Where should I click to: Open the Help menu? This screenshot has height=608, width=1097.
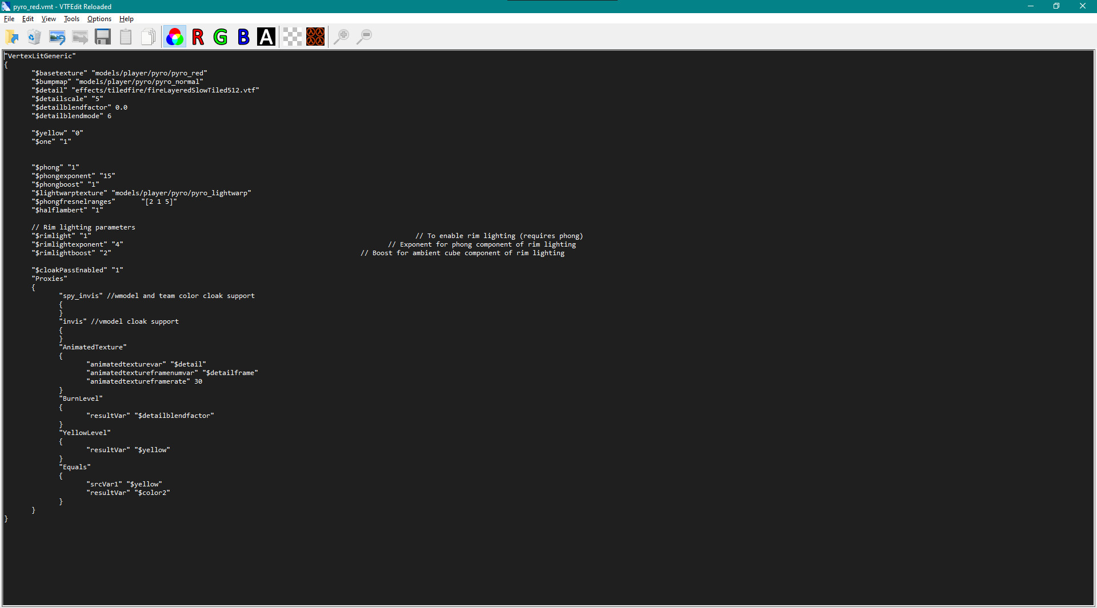tap(126, 19)
